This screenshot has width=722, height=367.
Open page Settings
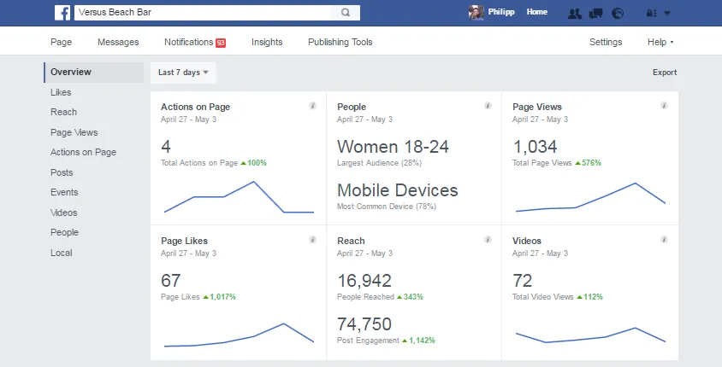606,42
